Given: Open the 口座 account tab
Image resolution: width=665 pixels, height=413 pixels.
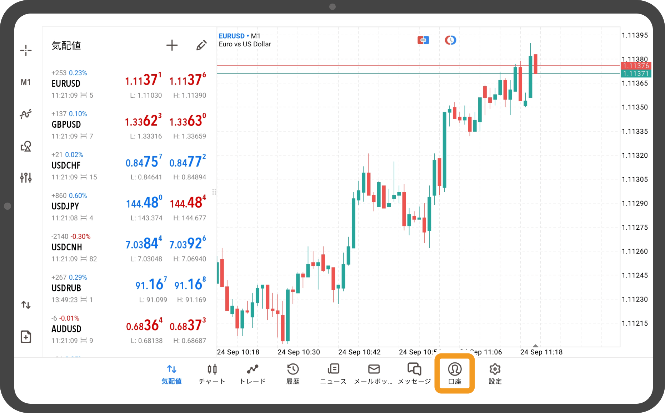Looking at the screenshot, I should coord(455,374).
